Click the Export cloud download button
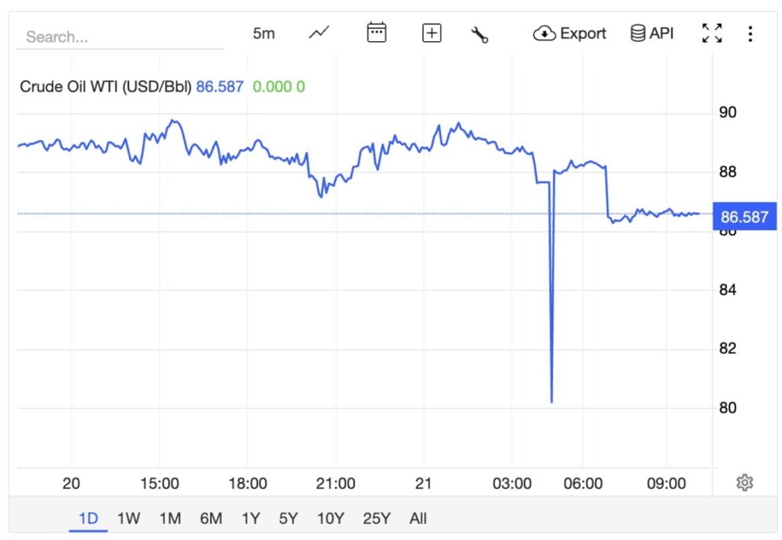Screen dimensions: 782x540 570,33
